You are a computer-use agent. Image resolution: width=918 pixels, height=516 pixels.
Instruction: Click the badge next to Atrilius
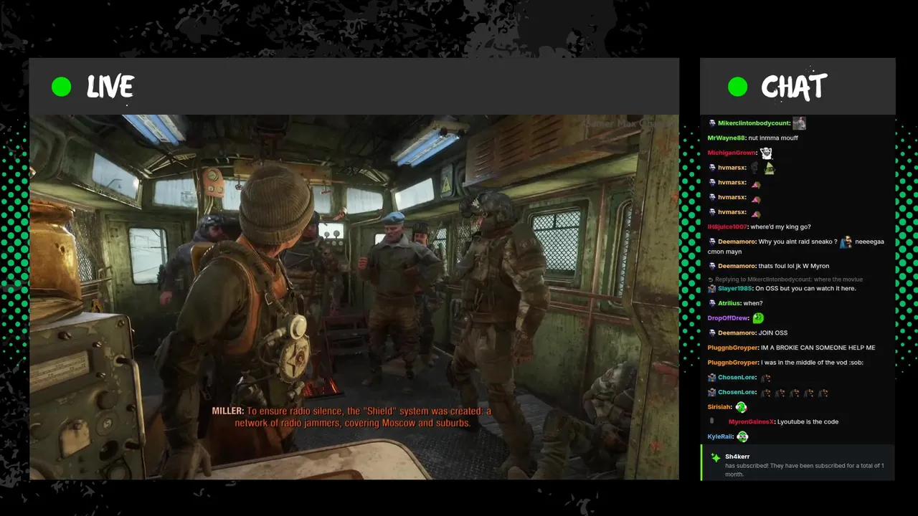click(x=711, y=303)
